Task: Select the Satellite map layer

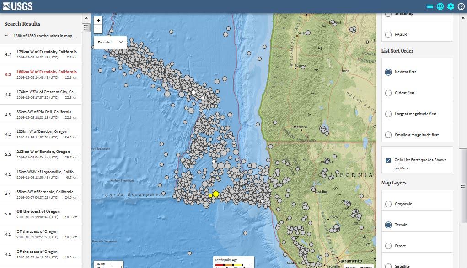Action: click(x=388, y=266)
